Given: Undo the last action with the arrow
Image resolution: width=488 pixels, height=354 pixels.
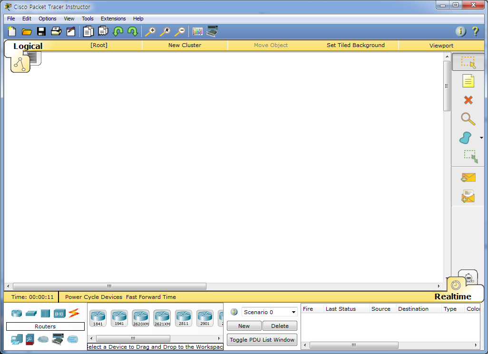Looking at the screenshot, I should [118, 31].
